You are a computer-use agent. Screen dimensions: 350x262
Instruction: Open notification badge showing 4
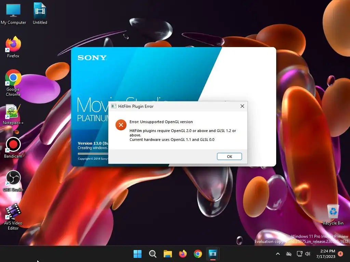pos(340,254)
